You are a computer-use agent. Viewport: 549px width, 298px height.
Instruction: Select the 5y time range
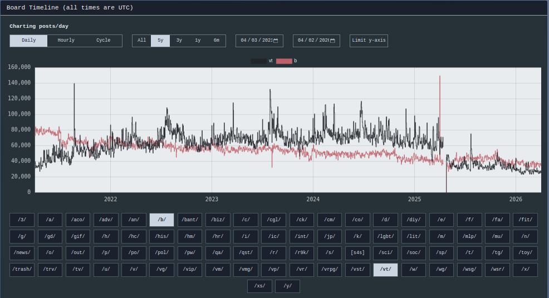coord(160,41)
